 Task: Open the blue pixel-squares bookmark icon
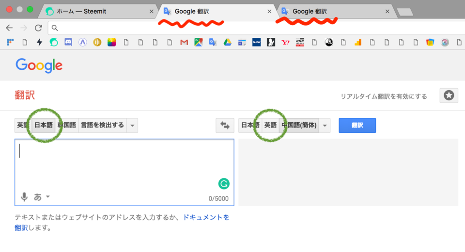10,42
